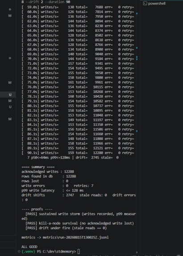Focus the terminal prompt input after stdmemory>

(79, 252)
